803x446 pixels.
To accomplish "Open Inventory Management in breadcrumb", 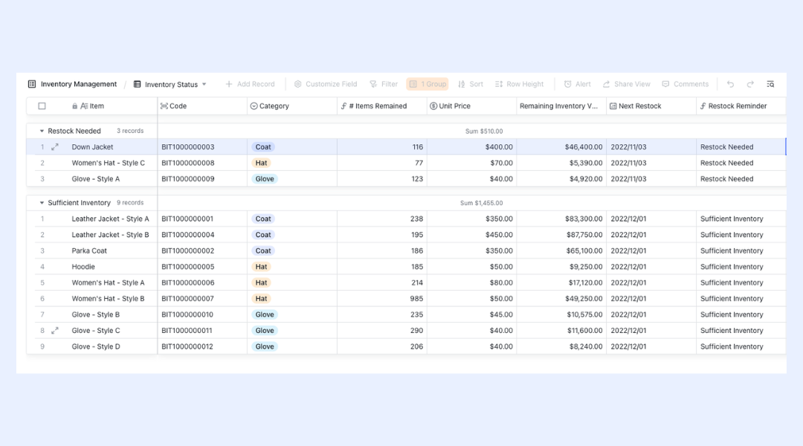I will click(72, 84).
